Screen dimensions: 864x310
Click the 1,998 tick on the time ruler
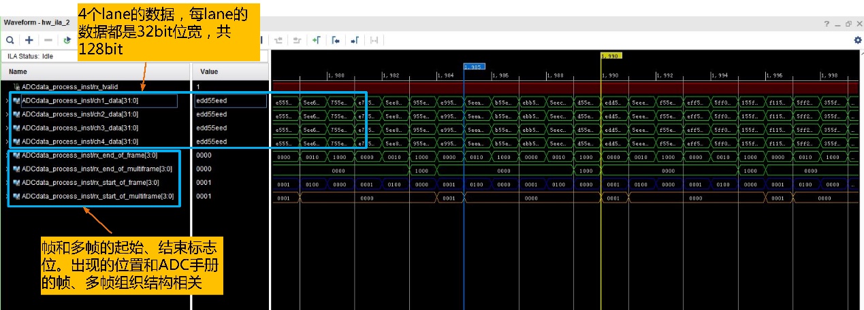tap(829, 75)
